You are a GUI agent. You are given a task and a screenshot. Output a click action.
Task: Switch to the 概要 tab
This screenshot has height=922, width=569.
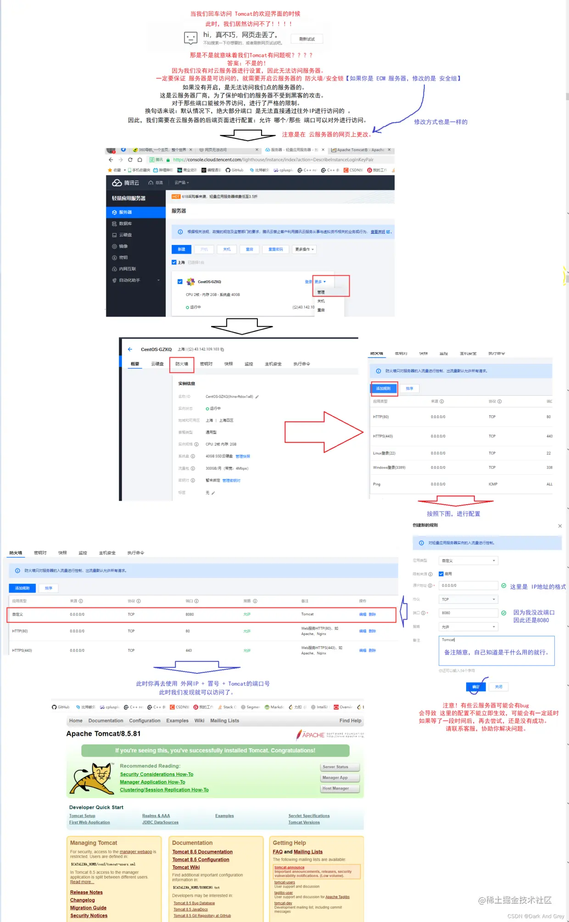point(135,364)
